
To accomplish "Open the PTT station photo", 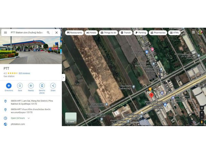I will tap(31, 50).
